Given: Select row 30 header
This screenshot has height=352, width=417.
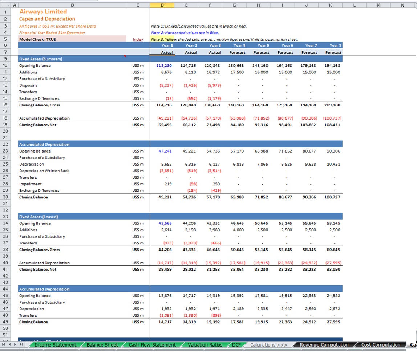Looking at the screenshot, I should tap(5, 197).
